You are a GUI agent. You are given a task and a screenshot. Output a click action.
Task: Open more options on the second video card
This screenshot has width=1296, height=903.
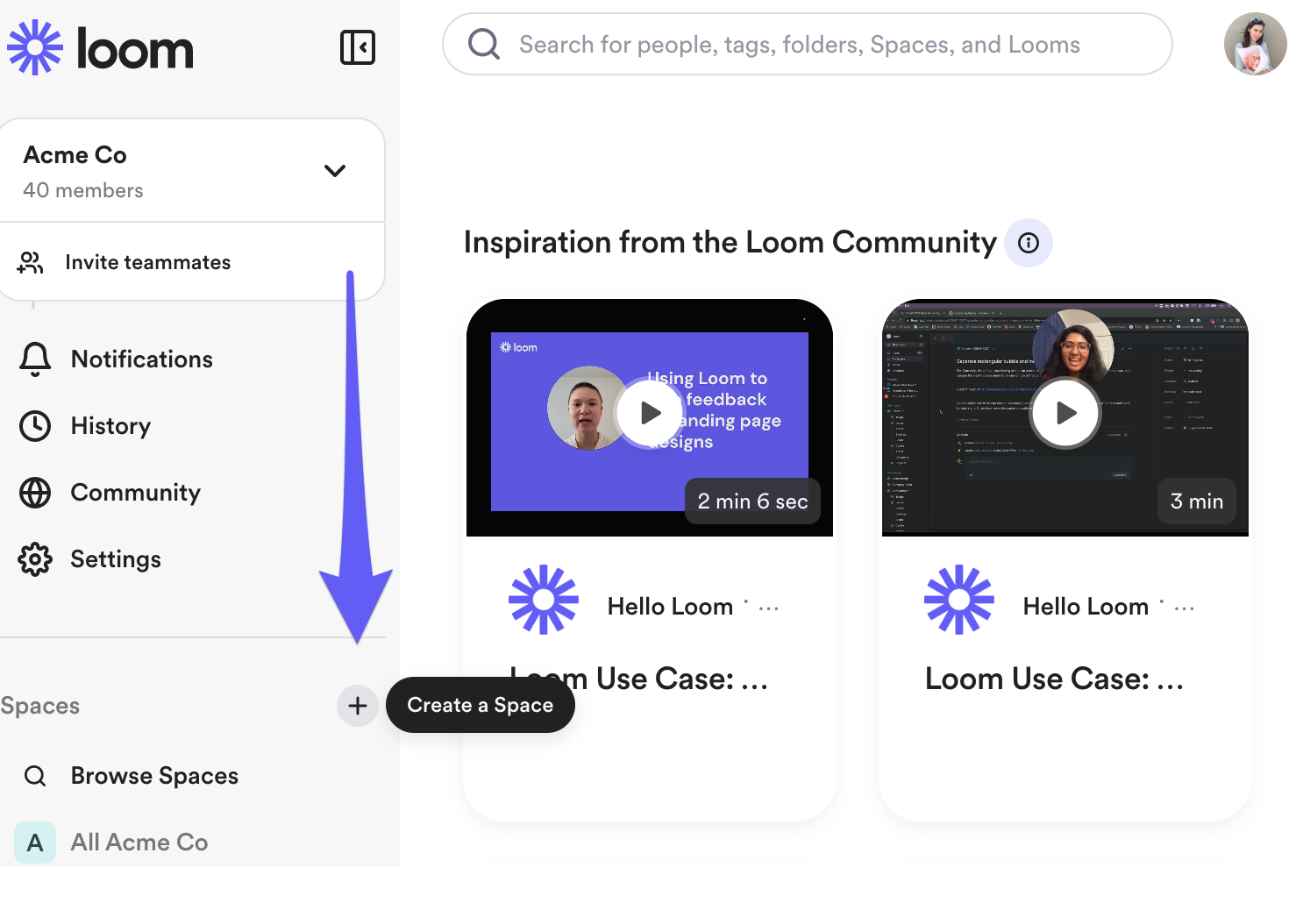click(x=1184, y=608)
